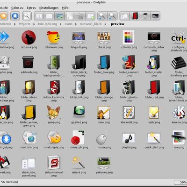This screenshot has width=187, height=187.
Task: Click the 59% capacity bar
Action: tap(180, 182)
